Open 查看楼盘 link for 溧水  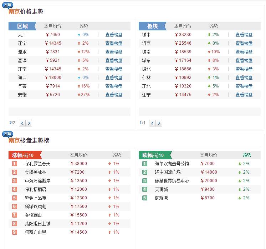(114, 52)
